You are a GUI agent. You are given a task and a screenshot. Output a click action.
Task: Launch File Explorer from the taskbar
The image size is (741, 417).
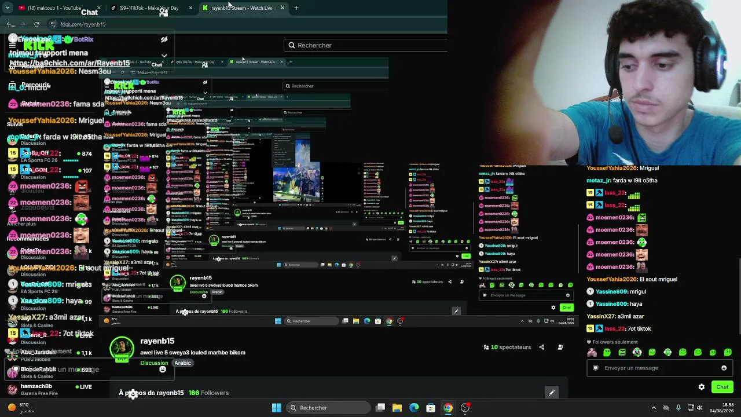pos(397,408)
